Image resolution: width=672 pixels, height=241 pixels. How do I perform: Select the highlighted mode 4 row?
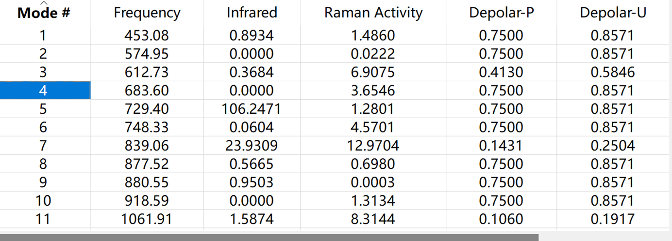click(45, 90)
